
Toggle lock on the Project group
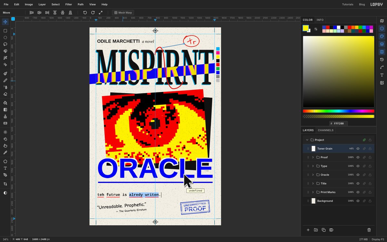(370, 140)
